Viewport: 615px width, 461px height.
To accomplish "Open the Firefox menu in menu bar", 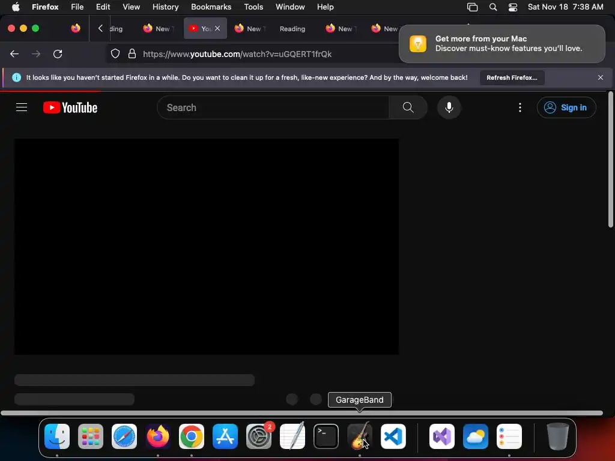I will [45, 7].
